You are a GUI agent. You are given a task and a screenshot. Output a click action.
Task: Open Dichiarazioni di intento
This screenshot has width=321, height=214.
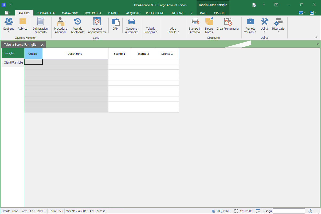pos(41,21)
